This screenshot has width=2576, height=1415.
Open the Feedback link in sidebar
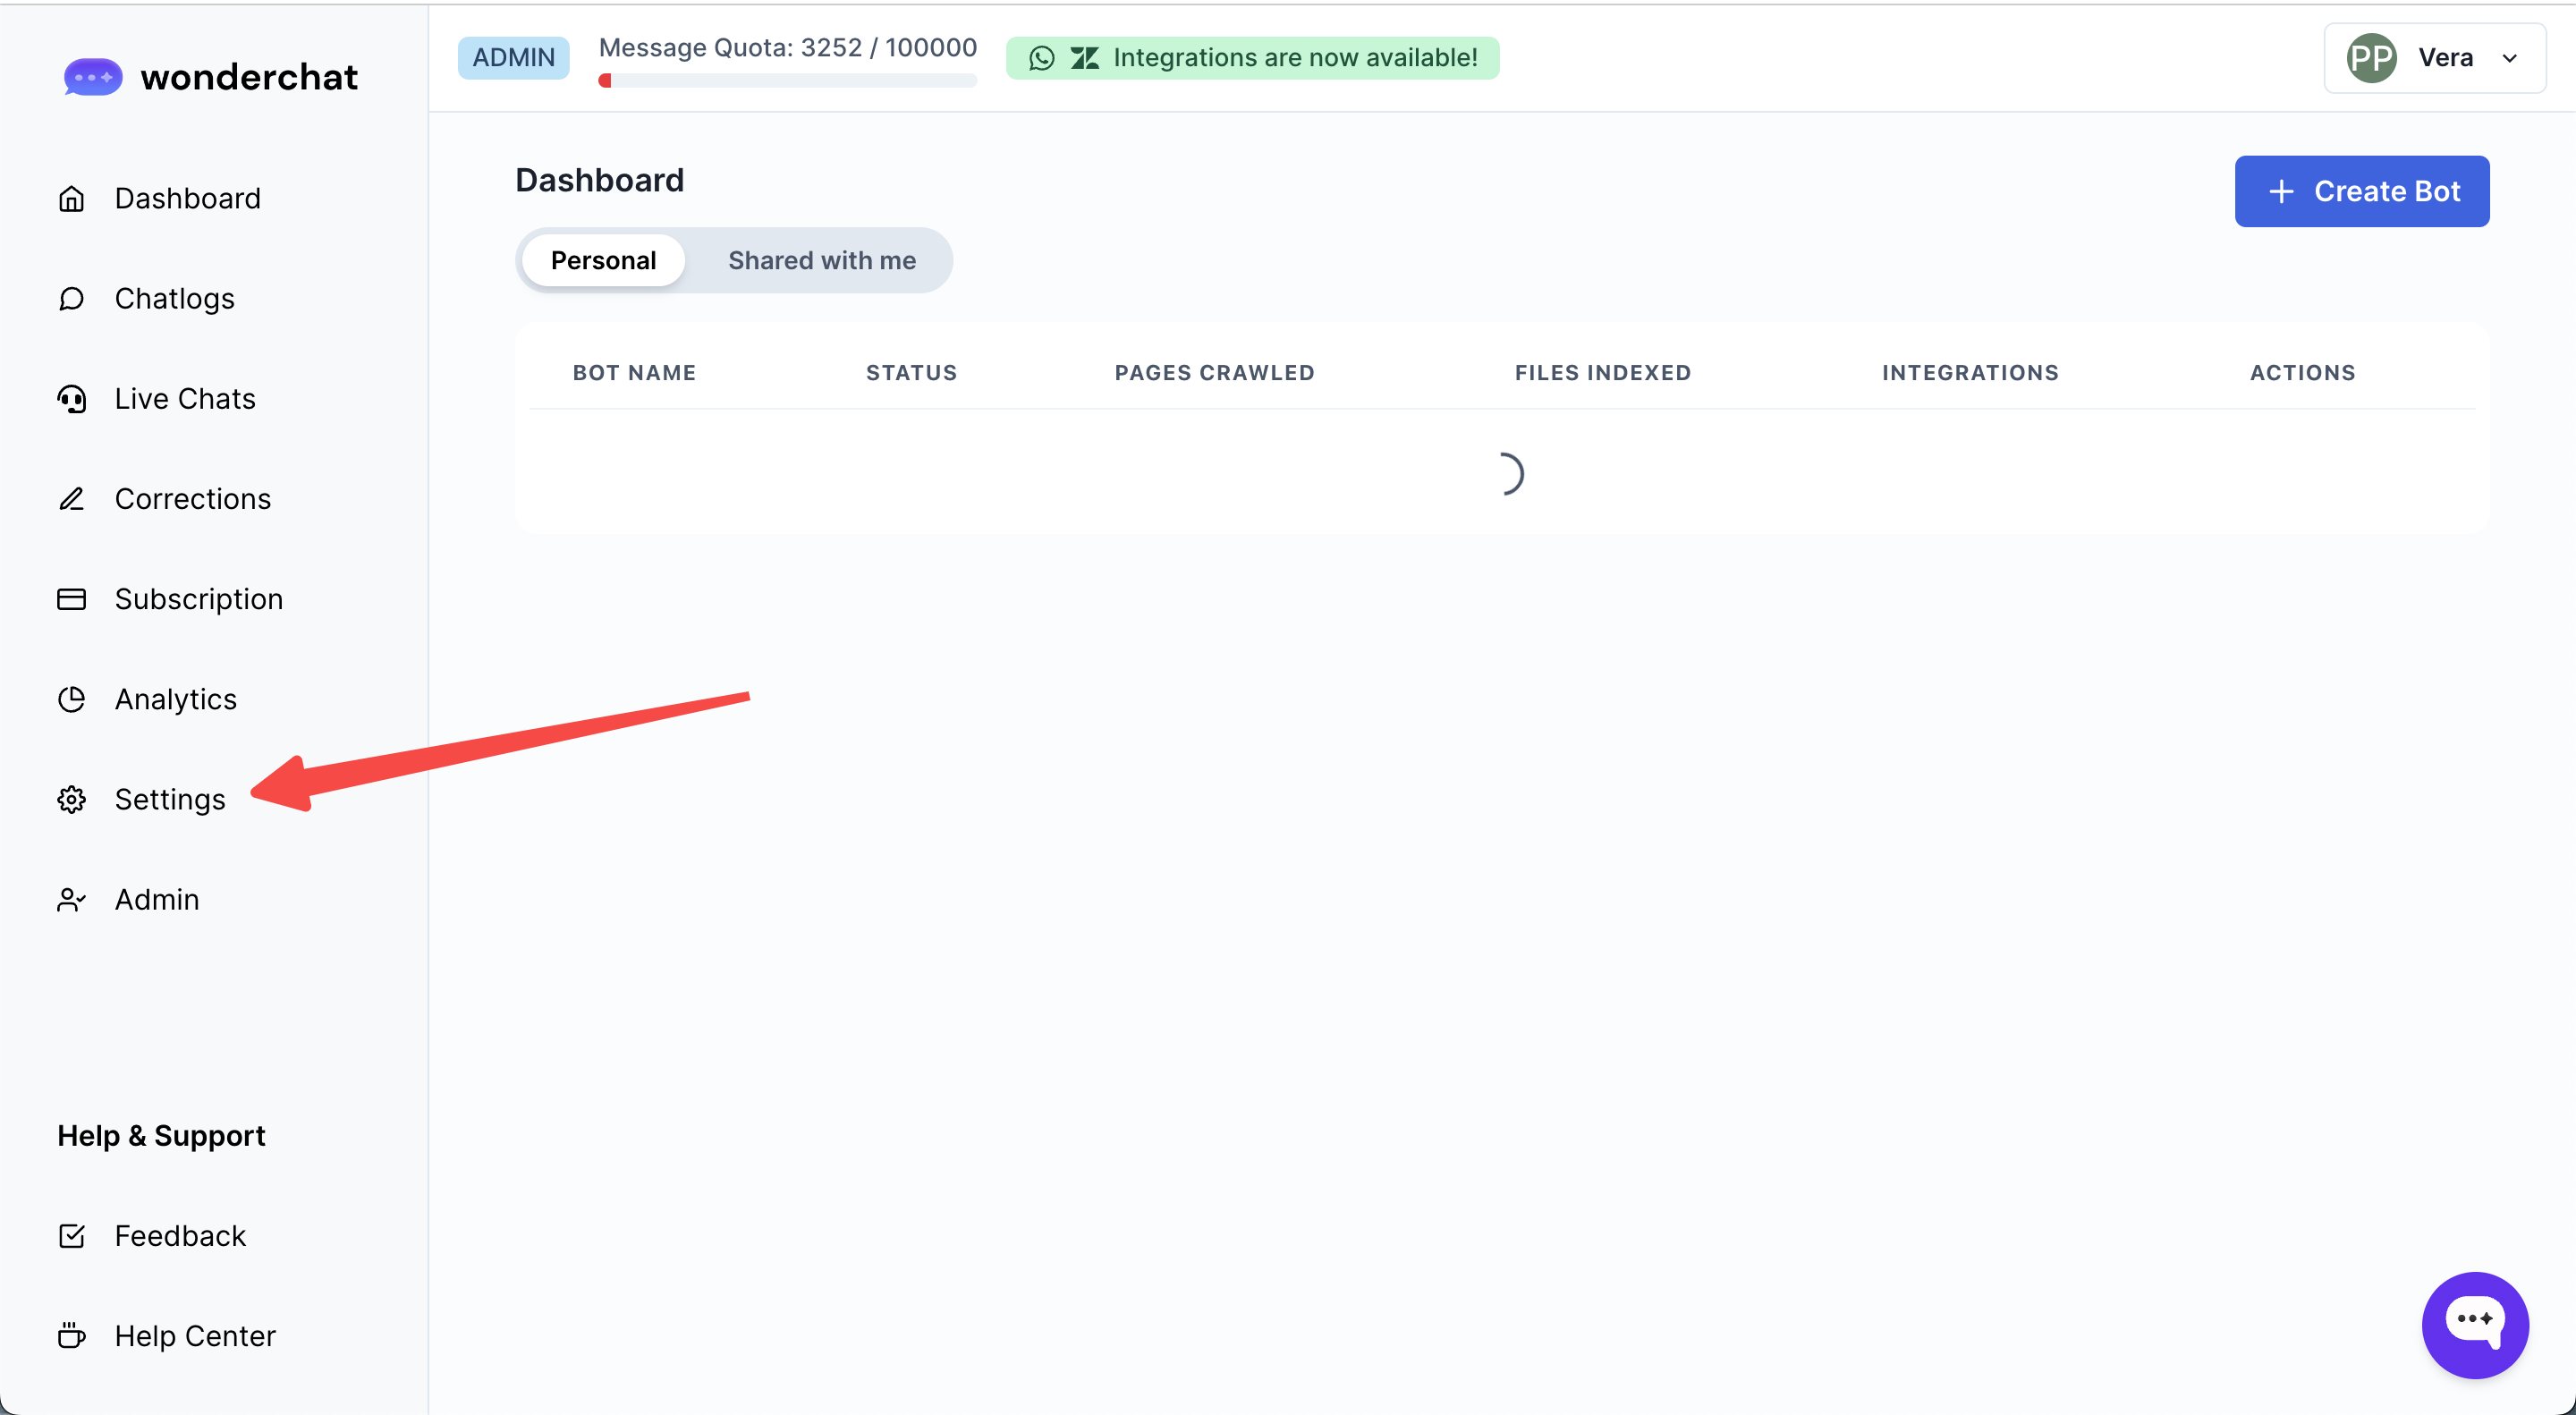point(180,1236)
